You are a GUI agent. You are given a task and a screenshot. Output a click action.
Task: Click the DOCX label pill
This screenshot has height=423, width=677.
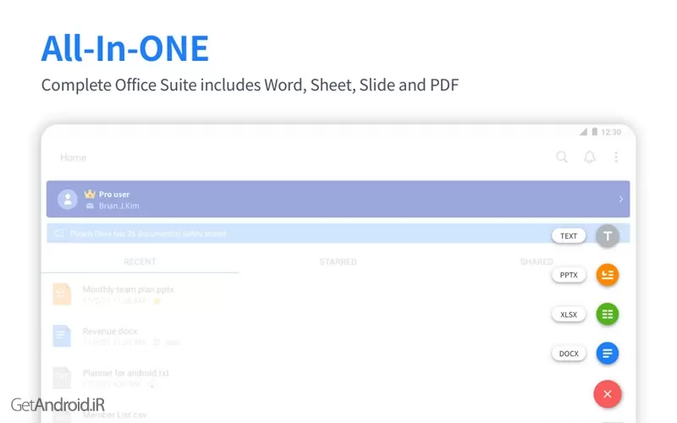coord(569,354)
